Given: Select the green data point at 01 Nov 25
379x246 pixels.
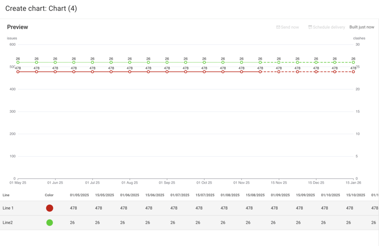Looking at the screenshot, I should coord(242,62).
